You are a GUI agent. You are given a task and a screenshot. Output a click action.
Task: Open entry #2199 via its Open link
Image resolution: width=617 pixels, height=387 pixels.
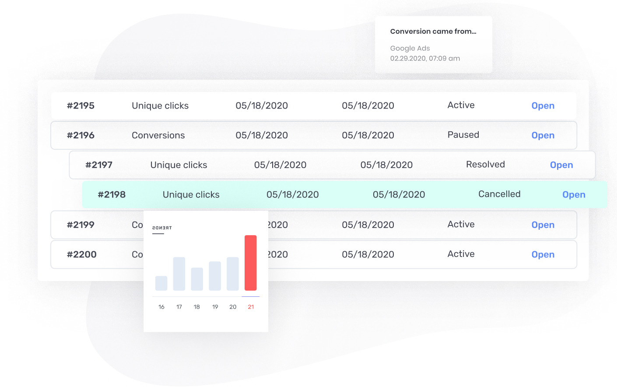click(543, 225)
